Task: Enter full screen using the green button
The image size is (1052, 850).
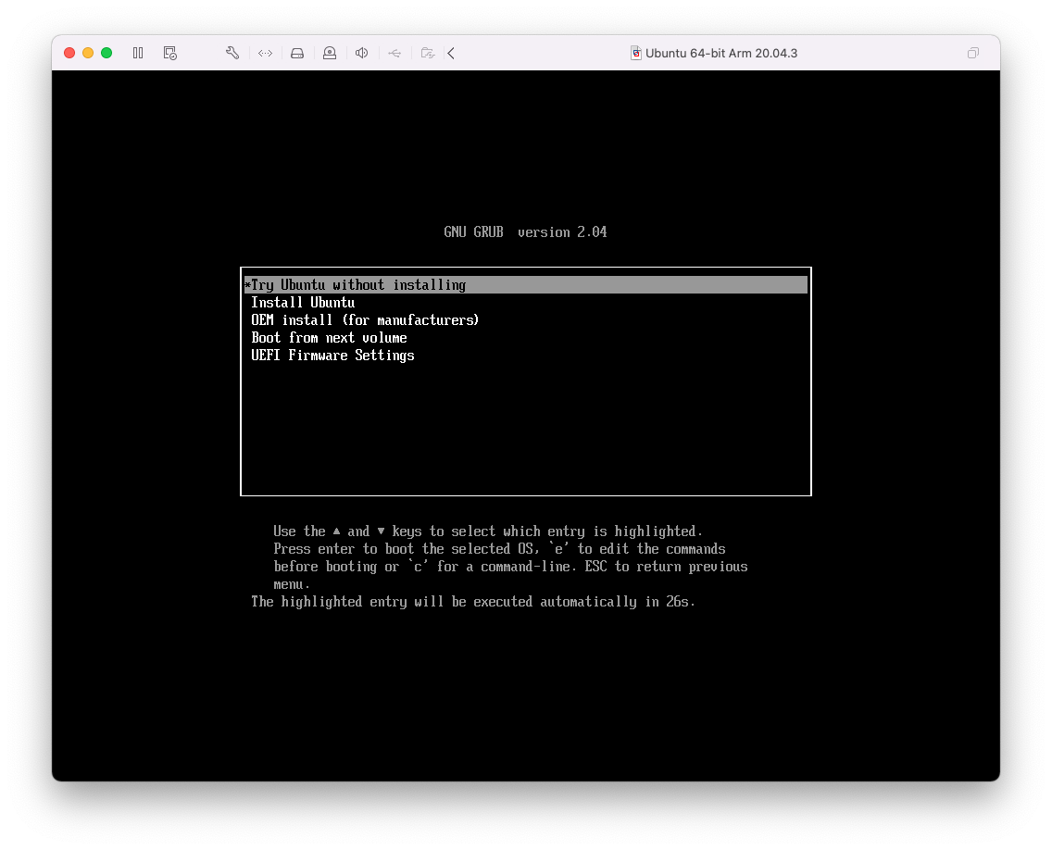Action: click(x=106, y=53)
